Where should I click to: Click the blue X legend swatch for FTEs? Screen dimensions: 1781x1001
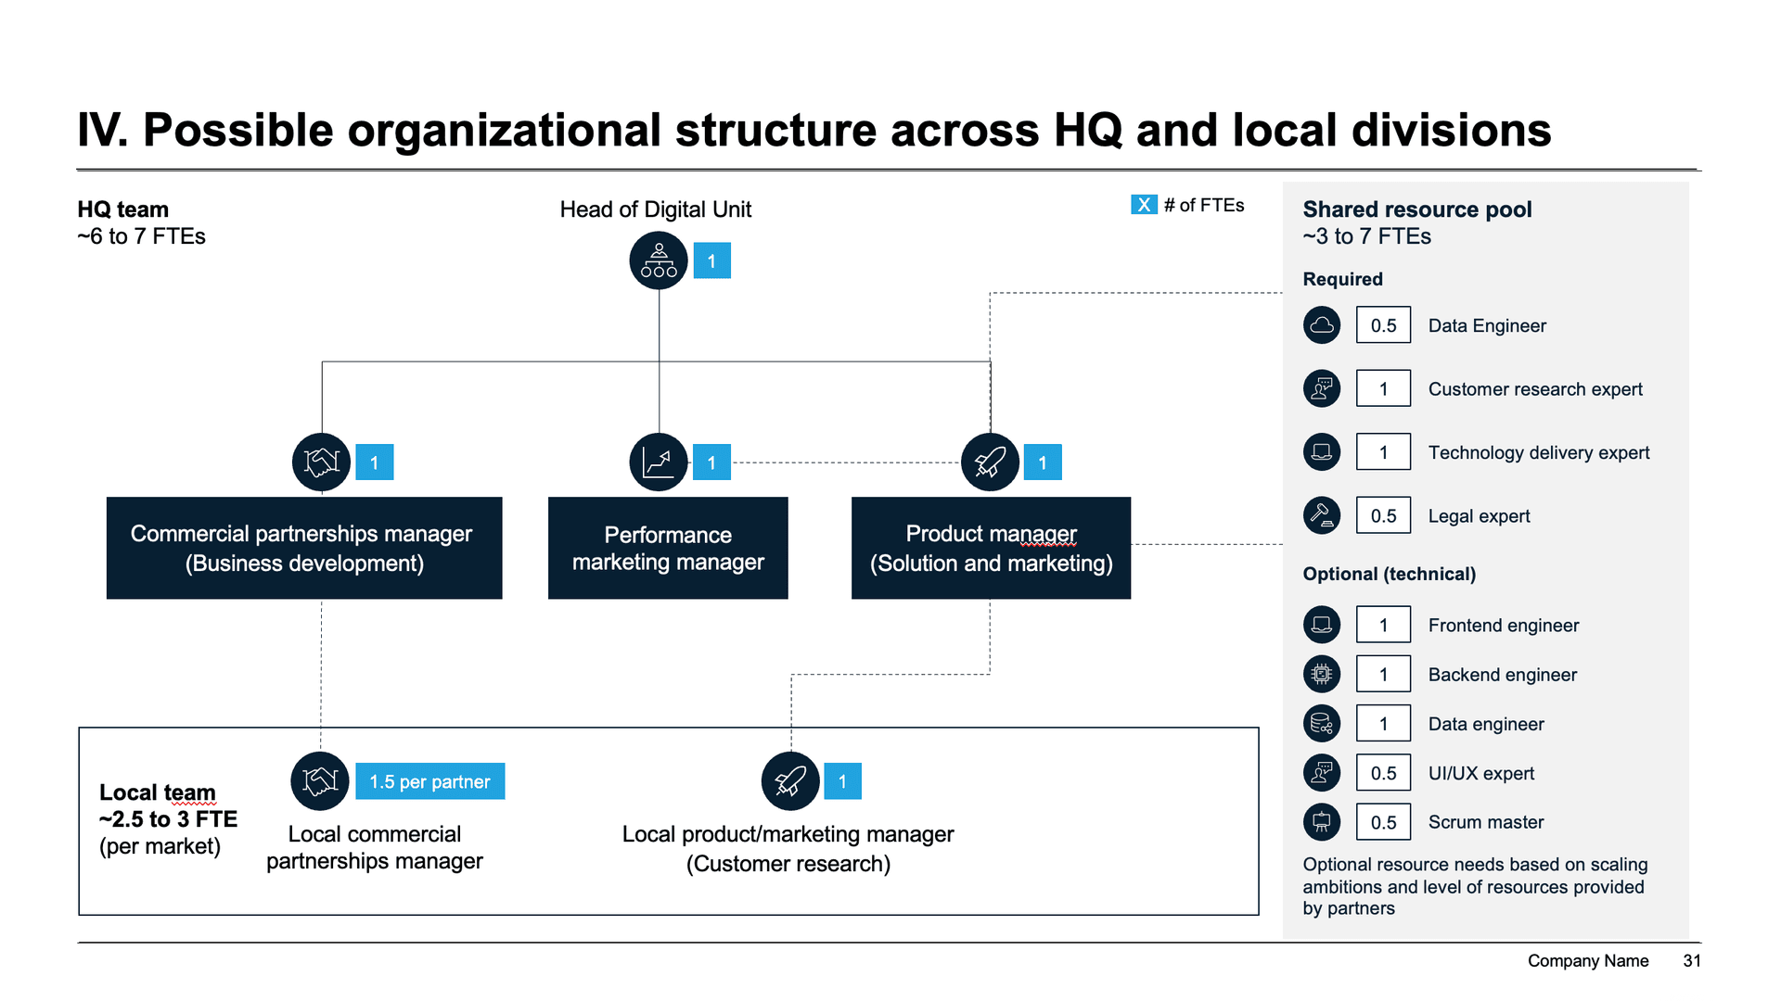1143,205
